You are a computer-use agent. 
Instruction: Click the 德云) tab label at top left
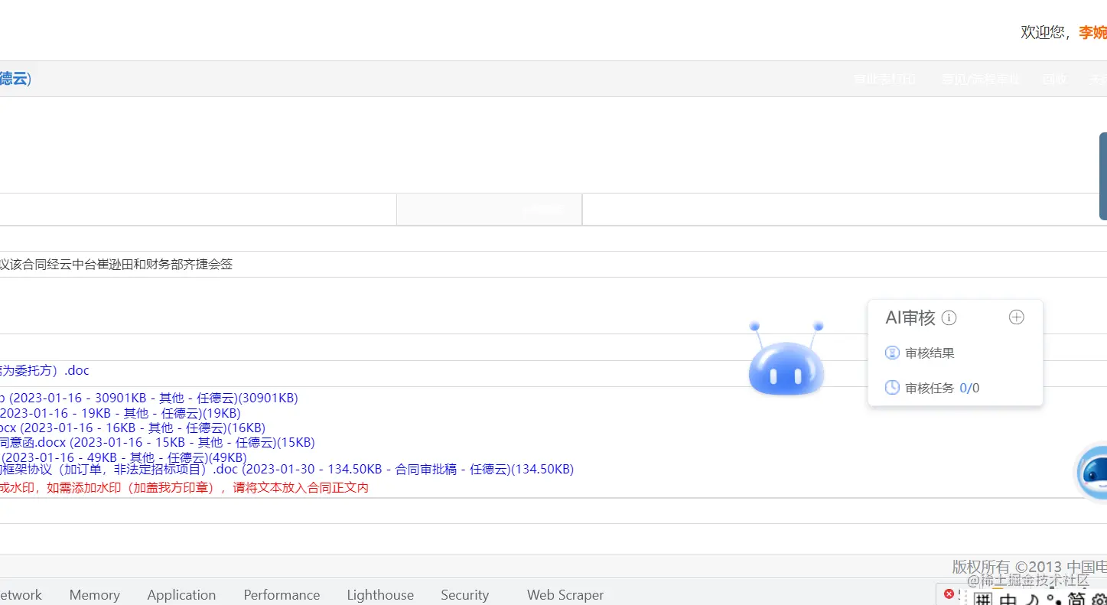[x=15, y=78]
